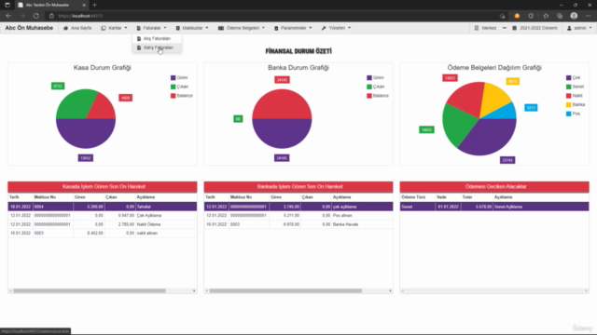
Task: Click Kasa table horizontal scrollbar
Action: click(x=90, y=291)
